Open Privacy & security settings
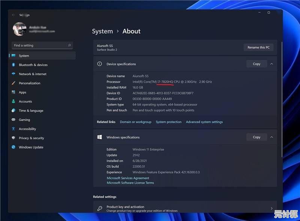Screen dimensions: 300x221 click(x=42, y=138)
